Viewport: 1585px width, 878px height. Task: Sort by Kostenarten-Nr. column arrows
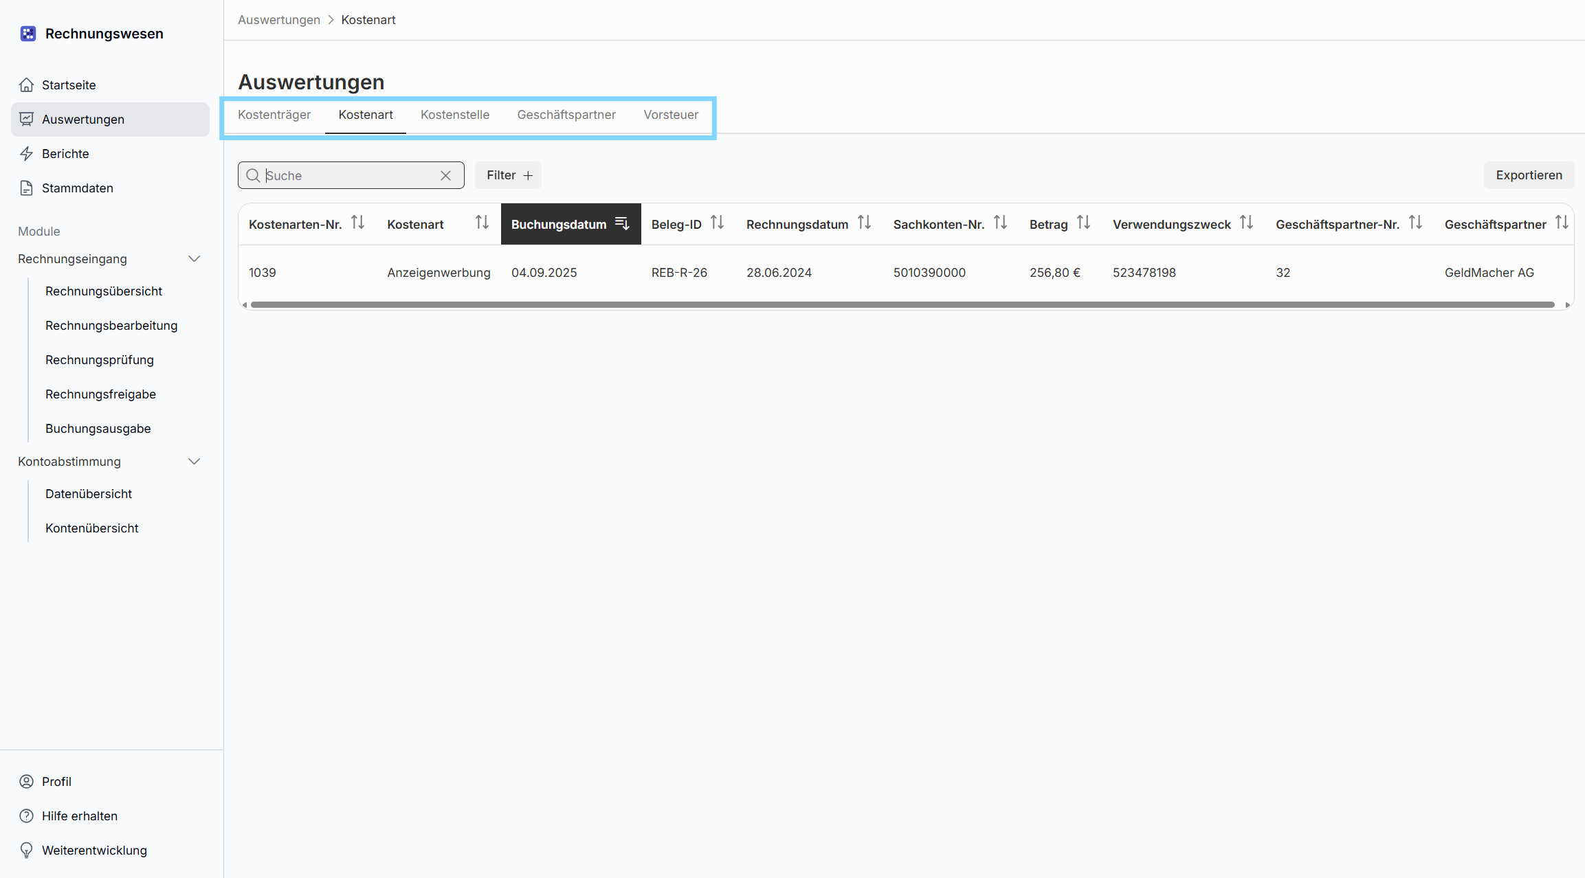(x=357, y=223)
